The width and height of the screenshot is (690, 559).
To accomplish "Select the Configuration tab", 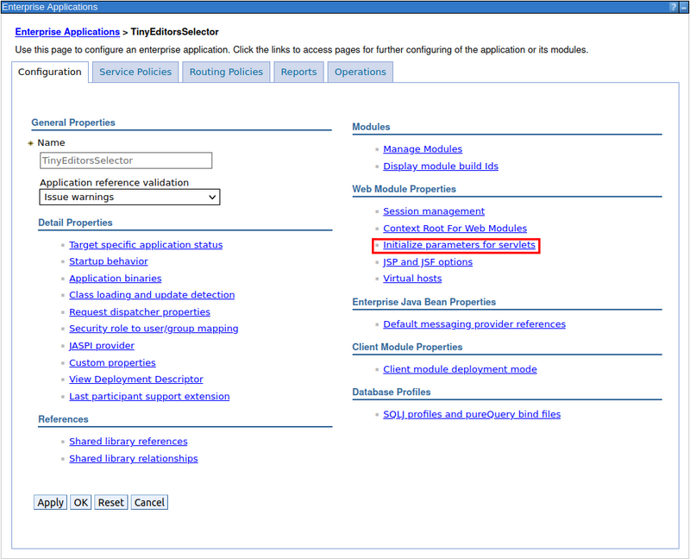I will 49,72.
